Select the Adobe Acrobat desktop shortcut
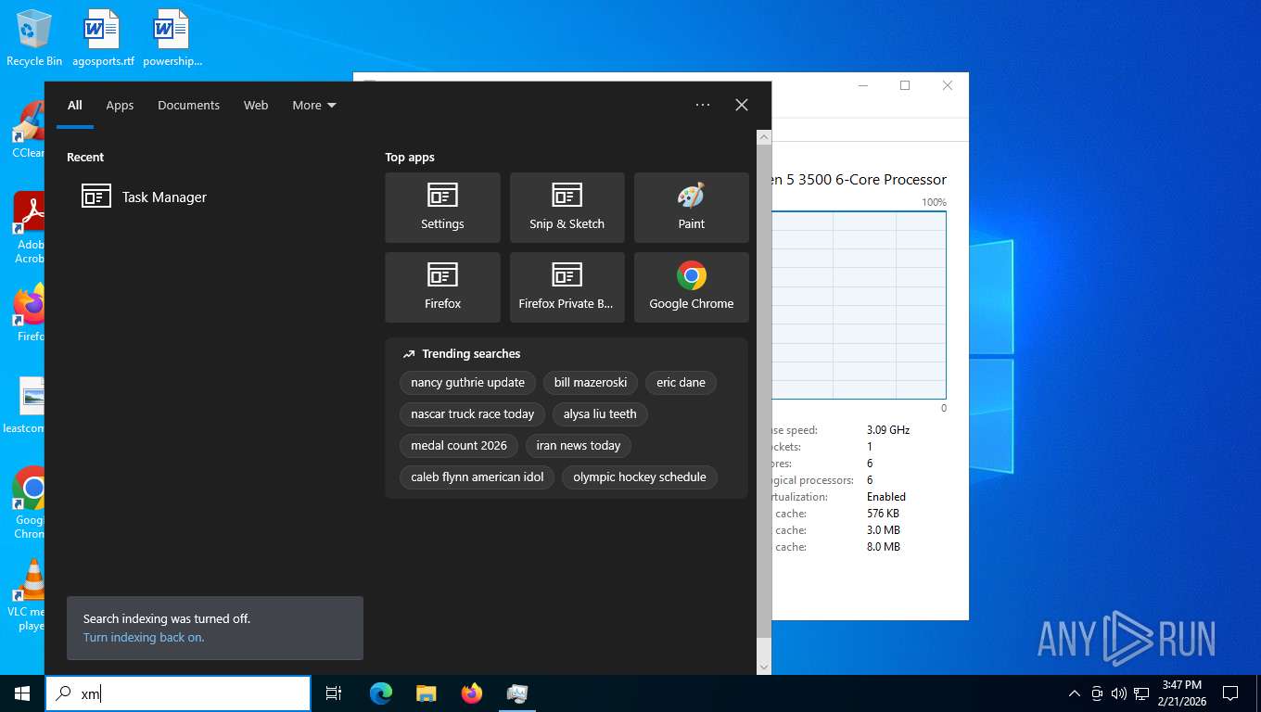Viewport: 1261px width, 712px height. [30, 228]
